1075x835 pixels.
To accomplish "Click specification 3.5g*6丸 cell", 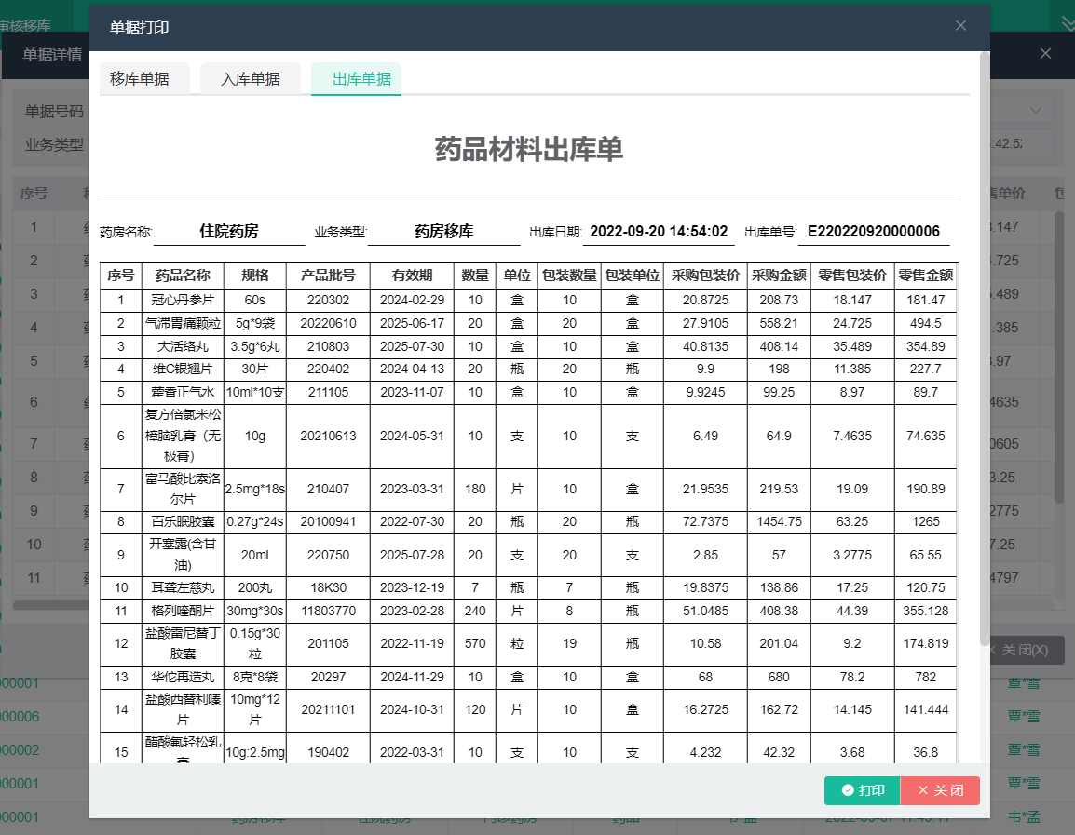I will [x=255, y=346].
